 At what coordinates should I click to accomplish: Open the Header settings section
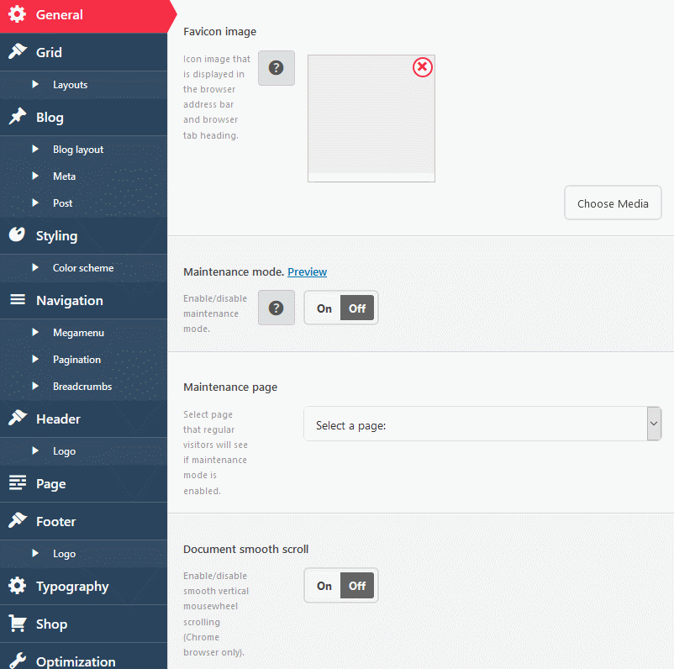pyautogui.click(x=84, y=419)
